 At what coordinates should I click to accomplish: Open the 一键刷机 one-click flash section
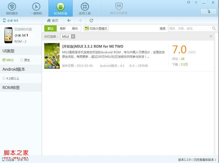(x=36, y=8)
